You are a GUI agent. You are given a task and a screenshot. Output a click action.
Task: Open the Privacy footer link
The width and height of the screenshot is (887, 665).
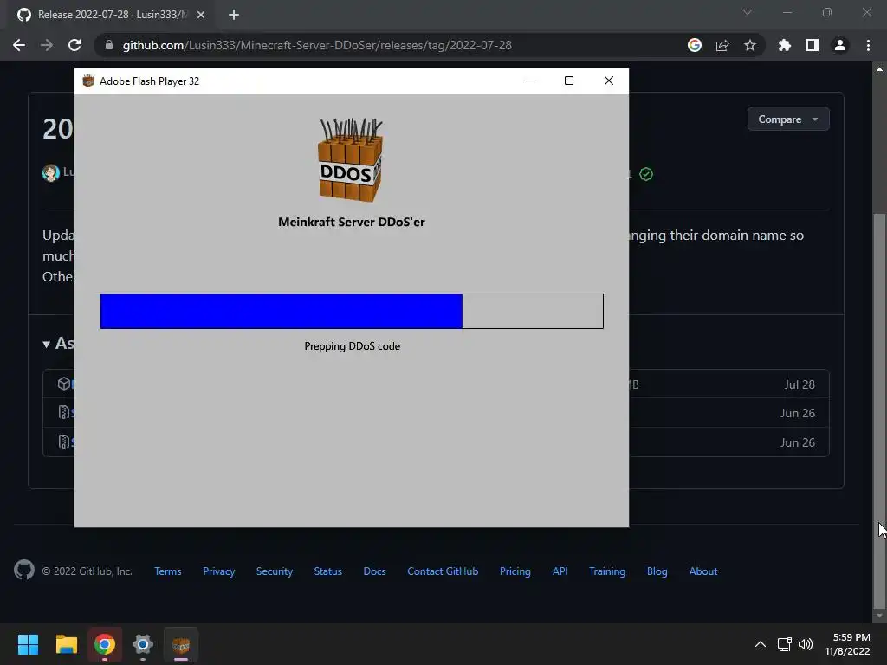(x=219, y=571)
